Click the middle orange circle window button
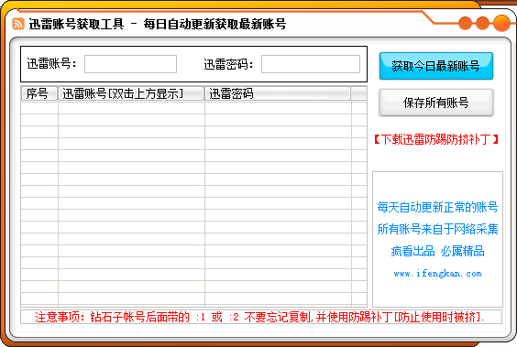 483,24
